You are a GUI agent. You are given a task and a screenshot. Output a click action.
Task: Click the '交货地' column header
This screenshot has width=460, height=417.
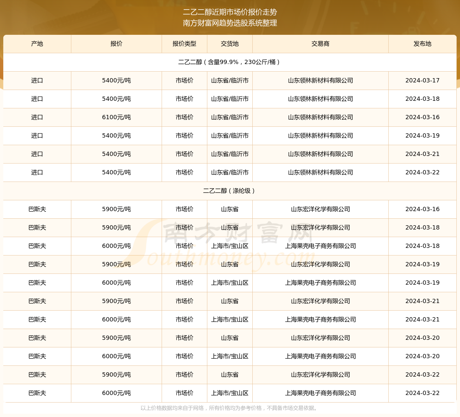pos(230,44)
